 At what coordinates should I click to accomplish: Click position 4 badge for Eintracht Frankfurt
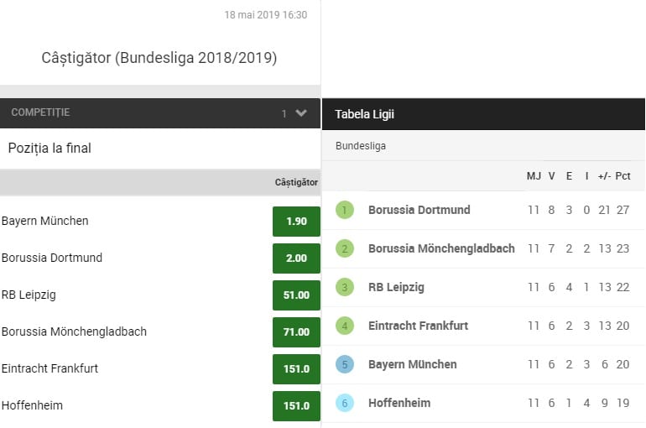[x=344, y=326]
